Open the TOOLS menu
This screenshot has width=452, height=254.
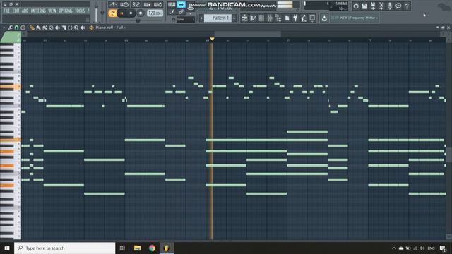click(80, 11)
